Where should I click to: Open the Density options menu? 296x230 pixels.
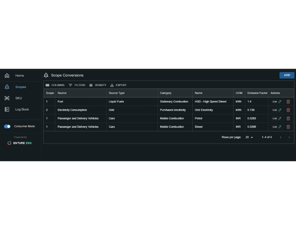98,85
